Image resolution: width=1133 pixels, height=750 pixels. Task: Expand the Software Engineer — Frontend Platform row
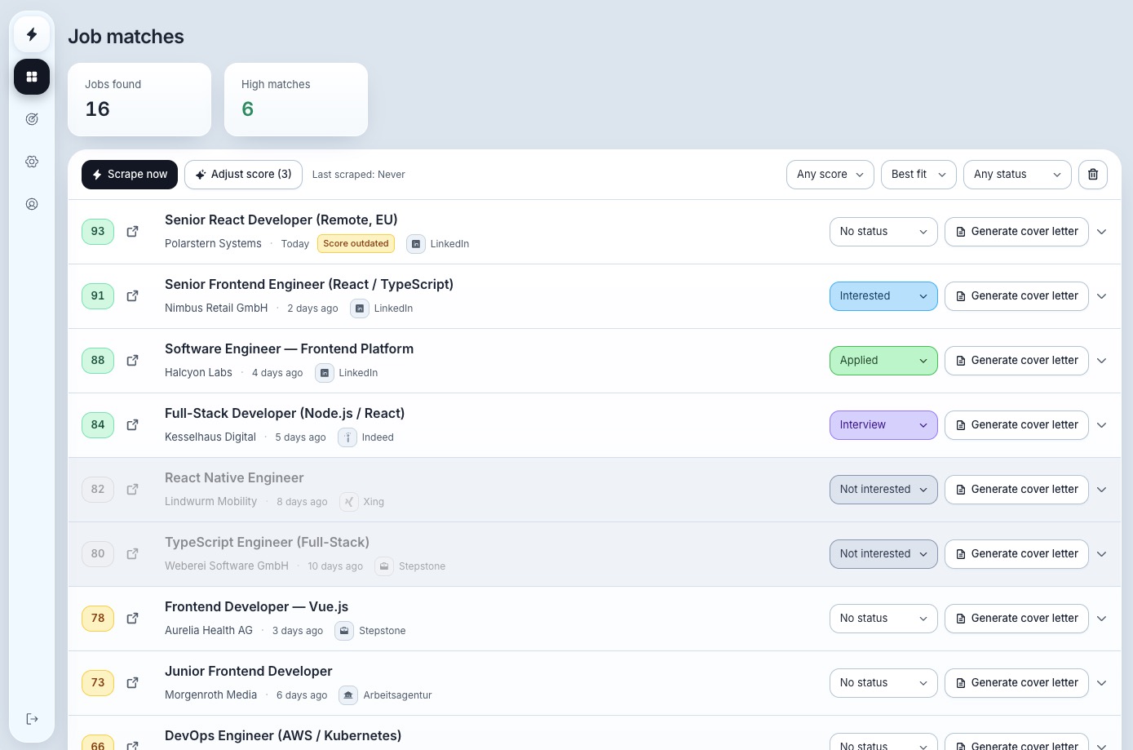tap(1102, 361)
